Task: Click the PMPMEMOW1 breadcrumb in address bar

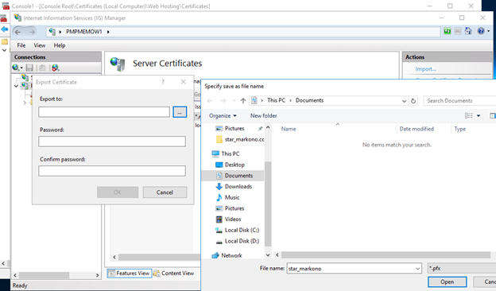Action: (x=83, y=32)
